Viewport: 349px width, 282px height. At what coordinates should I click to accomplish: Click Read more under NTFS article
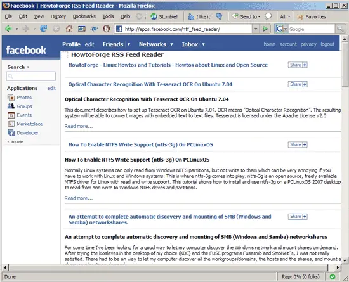pyautogui.click(x=79, y=198)
